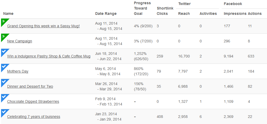
Task: Open Dinner and Dessert for Two campaign
Action: [x=30, y=86]
